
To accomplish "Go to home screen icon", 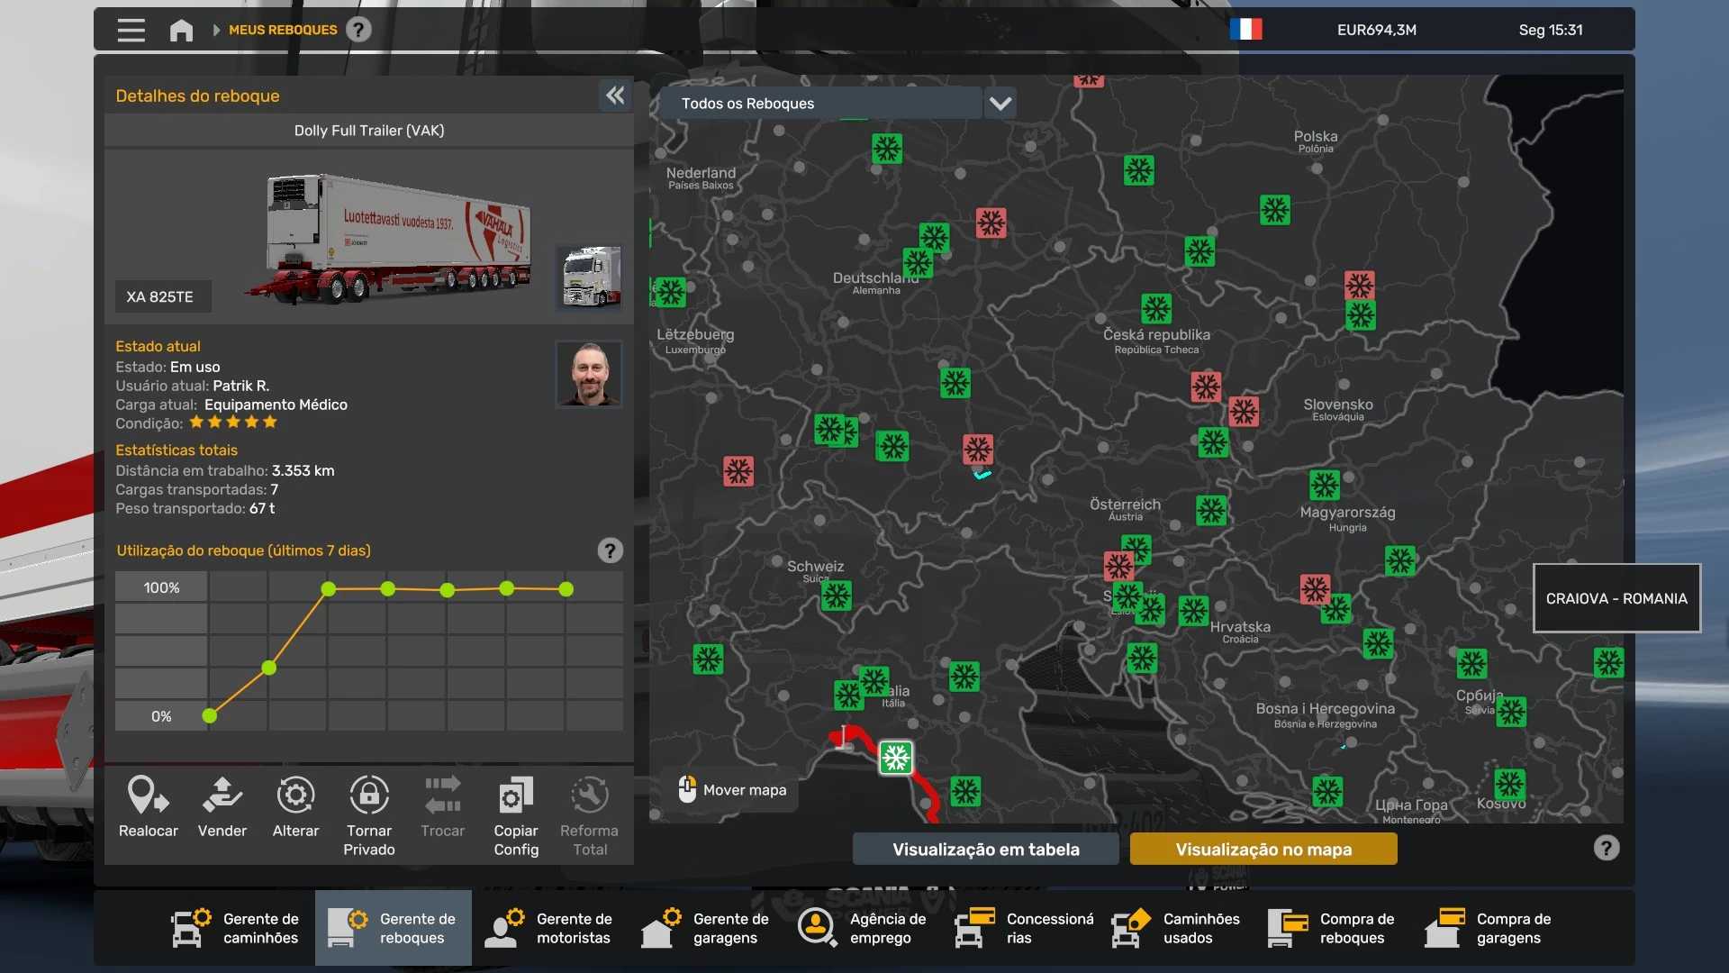I will coord(181,31).
